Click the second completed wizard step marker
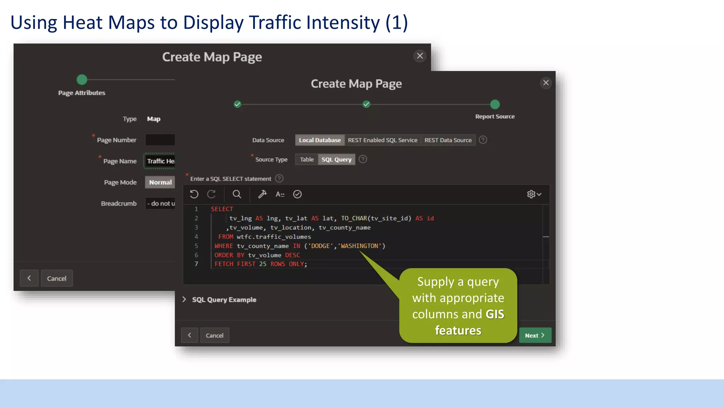724x407 pixels. pyautogui.click(x=367, y=104)
